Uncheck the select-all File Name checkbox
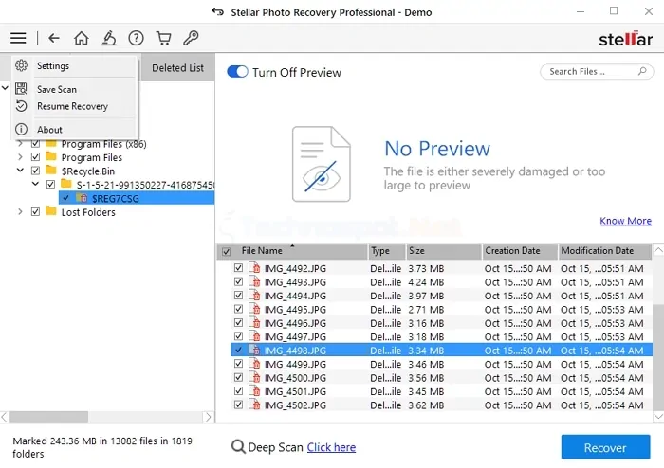664x468 pixels. [227, 252]
